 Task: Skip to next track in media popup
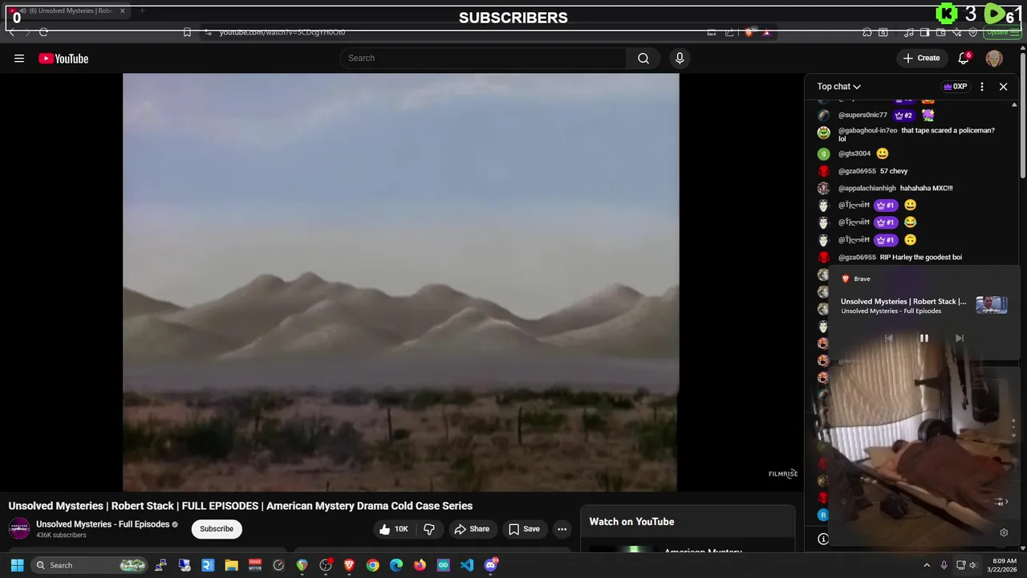tap(959, 338)
